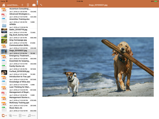Image resolution: width=159 pixels, height=119 pixels.
Task: Show All files filter tab
Action: point(4,116)
